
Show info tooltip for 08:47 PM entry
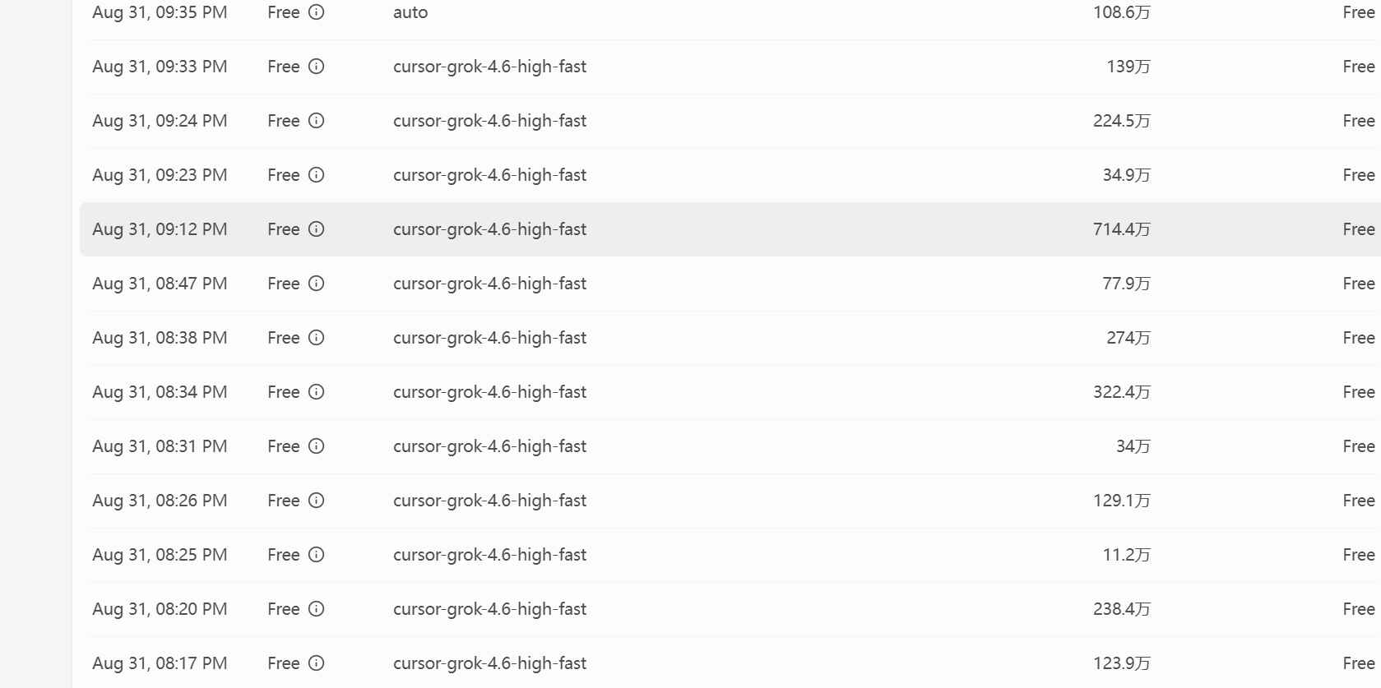pos(316,284)
